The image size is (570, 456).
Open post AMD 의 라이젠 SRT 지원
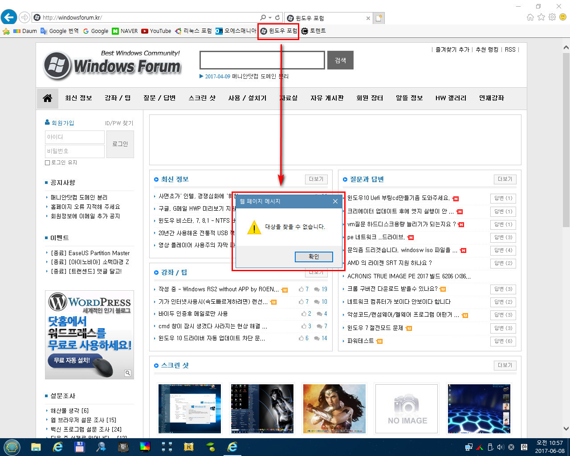click(390, 263)
